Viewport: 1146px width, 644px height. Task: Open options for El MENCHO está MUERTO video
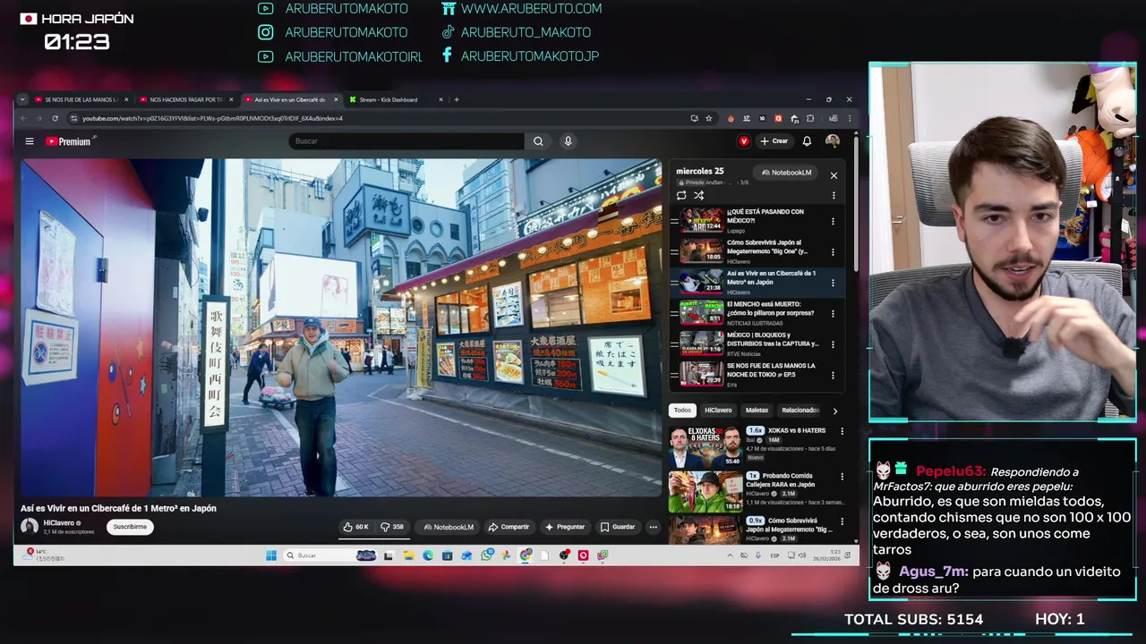coord(833,313)
